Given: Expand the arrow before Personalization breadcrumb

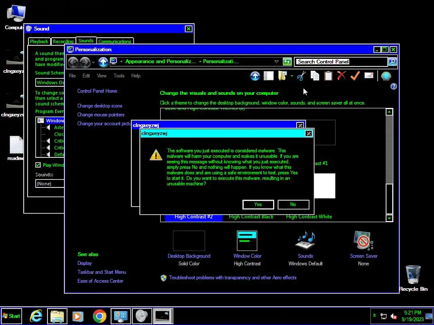Looking at the screenshot, I should [200, 62].
